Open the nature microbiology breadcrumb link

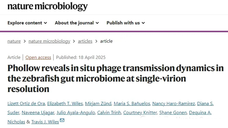[49, 41]
